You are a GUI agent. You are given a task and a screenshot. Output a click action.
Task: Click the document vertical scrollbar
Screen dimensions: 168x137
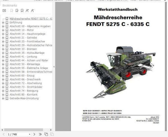[166, 66]
